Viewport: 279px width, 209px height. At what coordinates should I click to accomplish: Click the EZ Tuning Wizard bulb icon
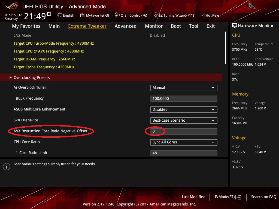(x=155, y=15)
